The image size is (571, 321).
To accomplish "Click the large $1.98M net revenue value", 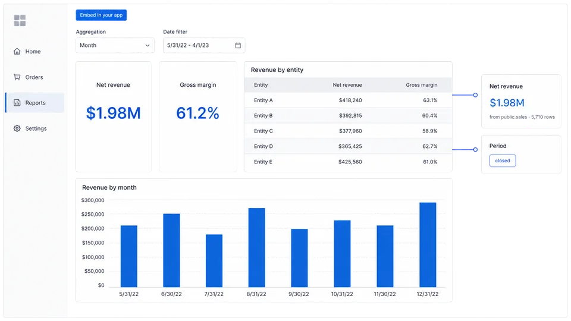I will tap(113, 113).
